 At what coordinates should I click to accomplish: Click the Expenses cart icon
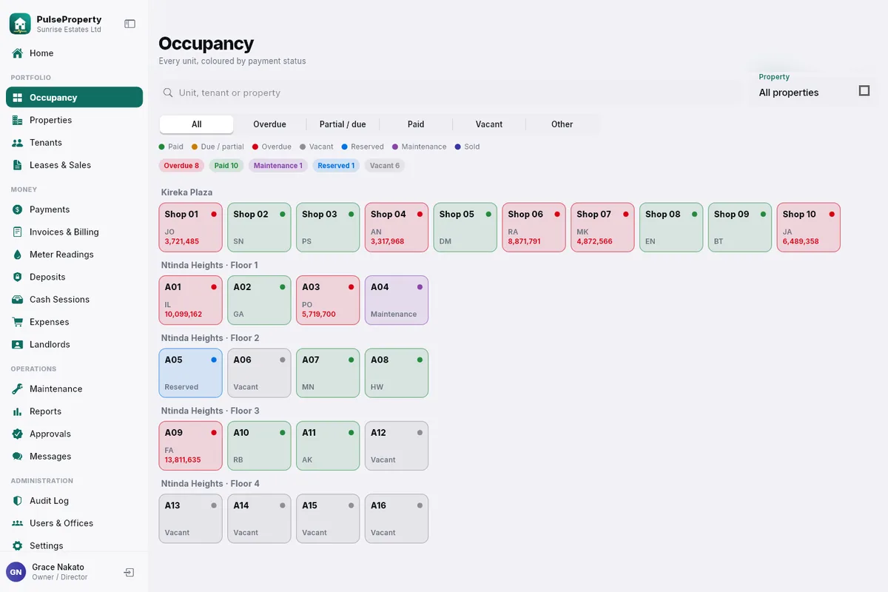point(17,322)
